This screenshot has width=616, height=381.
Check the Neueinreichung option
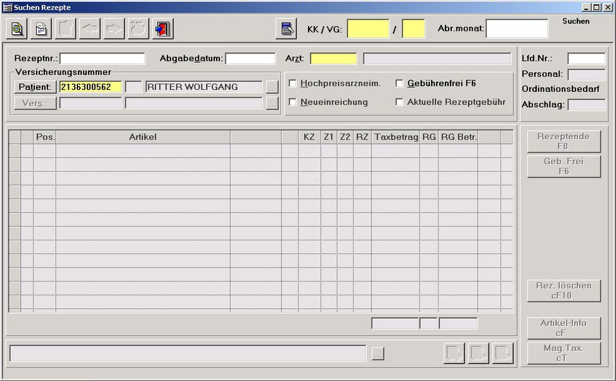[293, 102]
